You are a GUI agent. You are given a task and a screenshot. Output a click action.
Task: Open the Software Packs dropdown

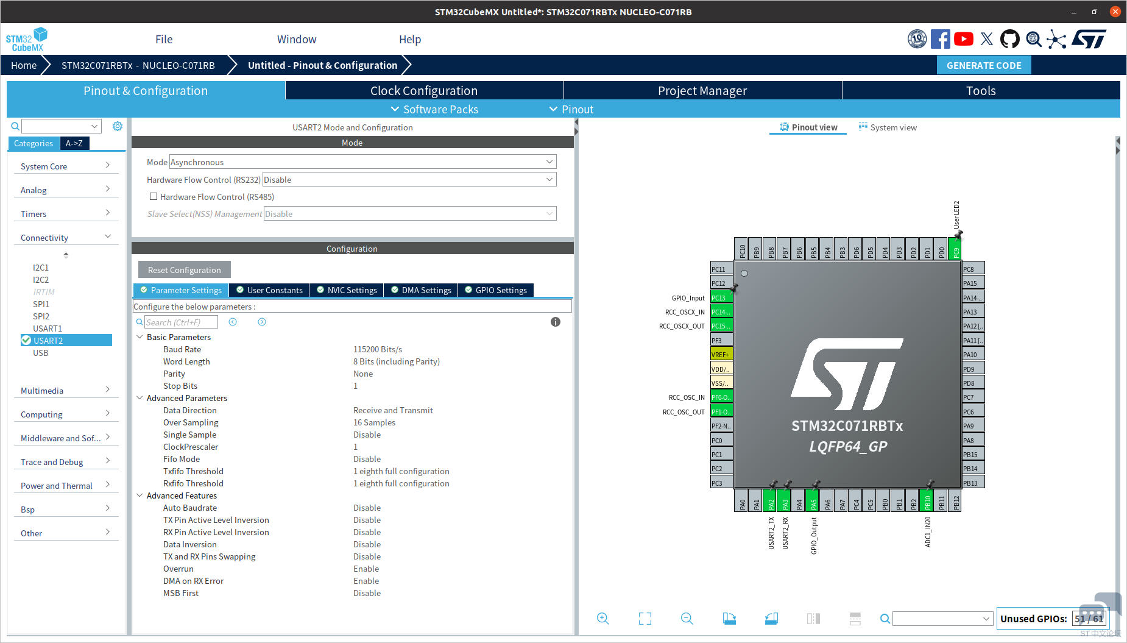[x=434, y=109]
